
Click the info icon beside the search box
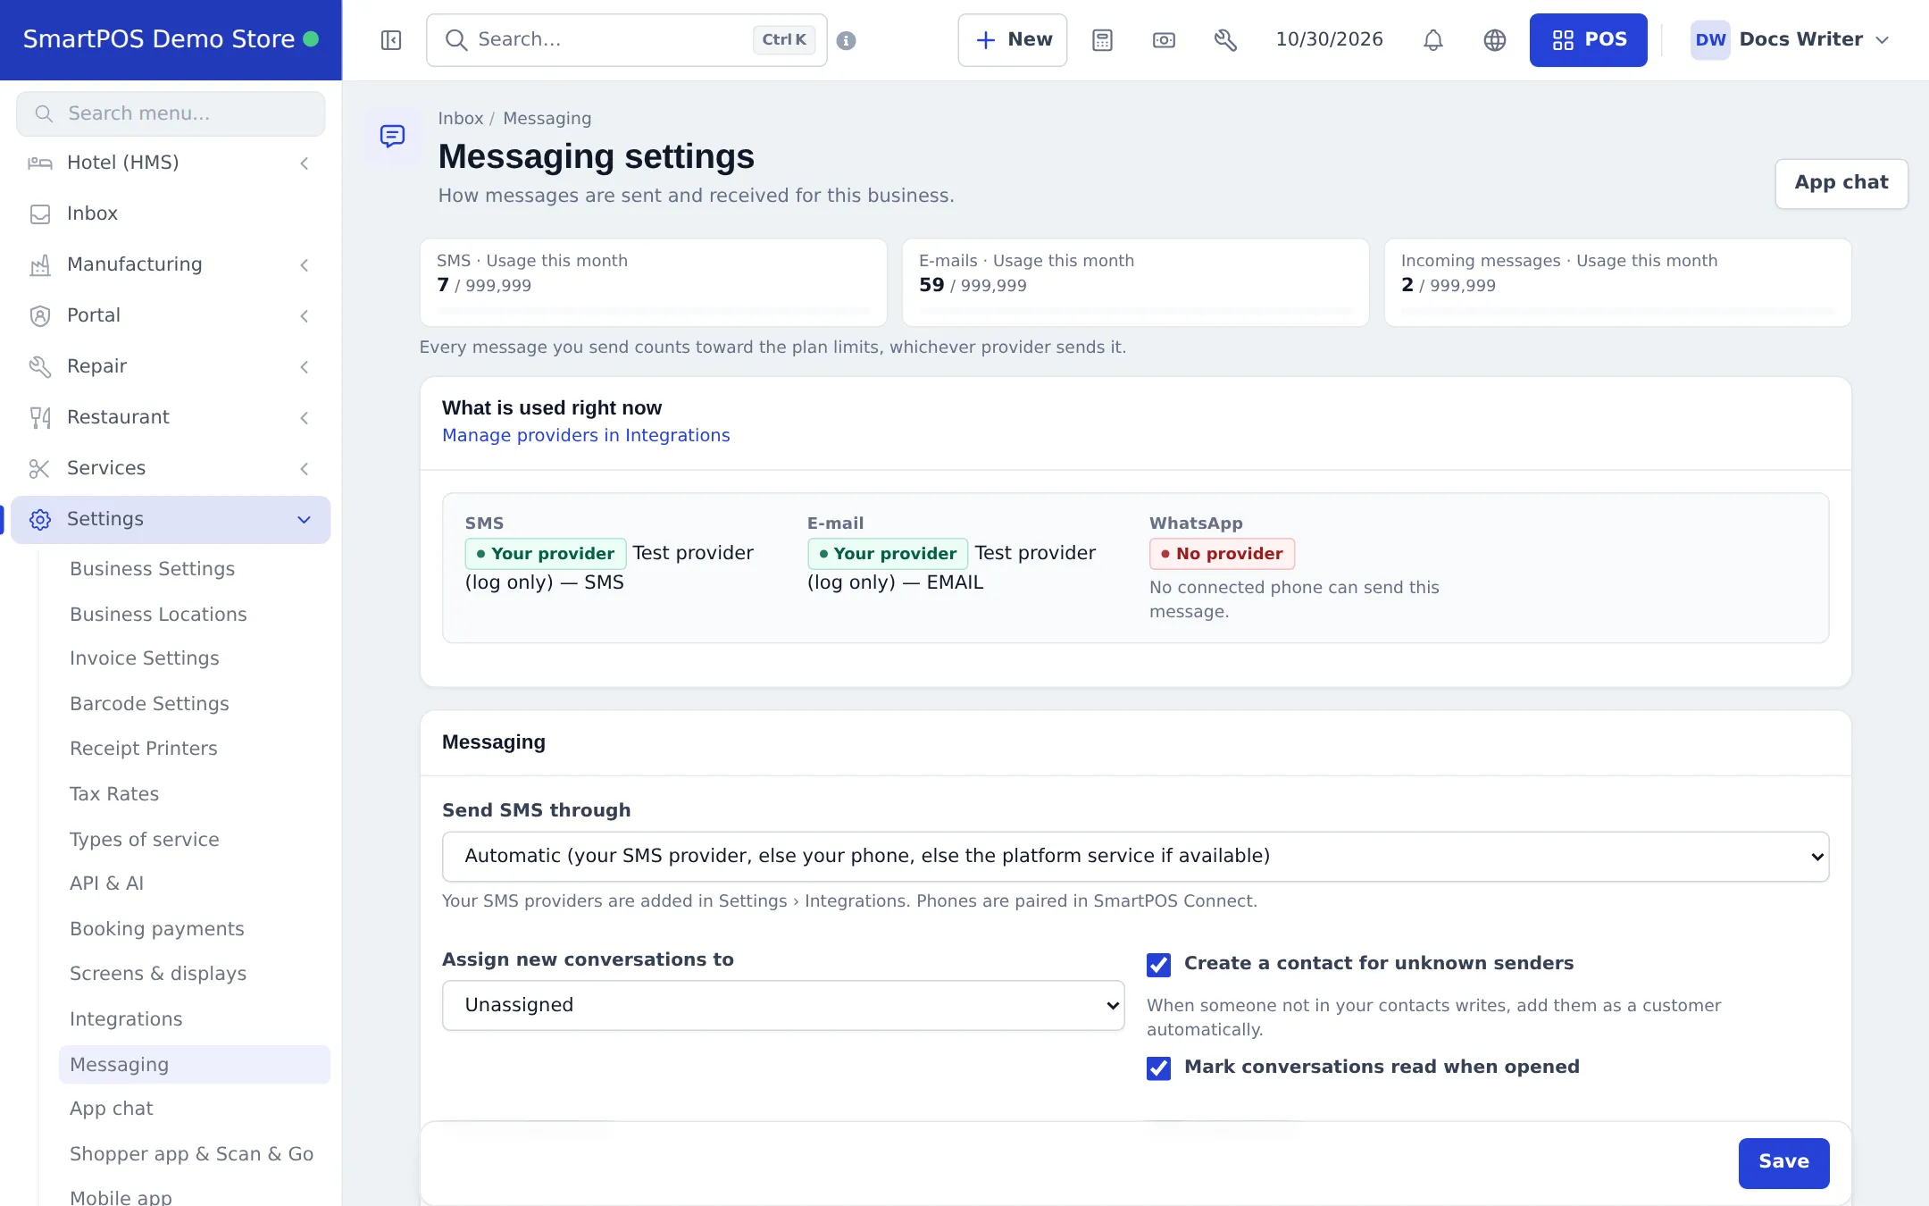[x=847, y=40]
